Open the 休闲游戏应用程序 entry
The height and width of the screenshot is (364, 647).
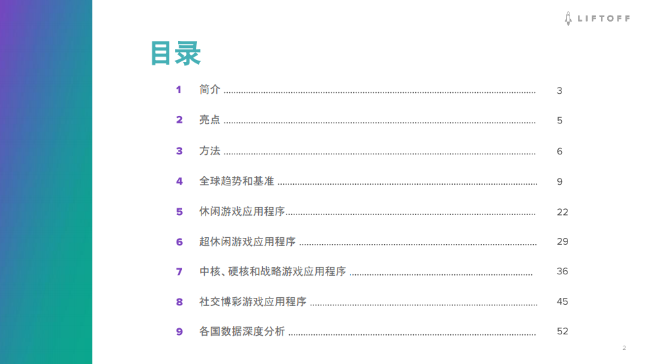242,211
